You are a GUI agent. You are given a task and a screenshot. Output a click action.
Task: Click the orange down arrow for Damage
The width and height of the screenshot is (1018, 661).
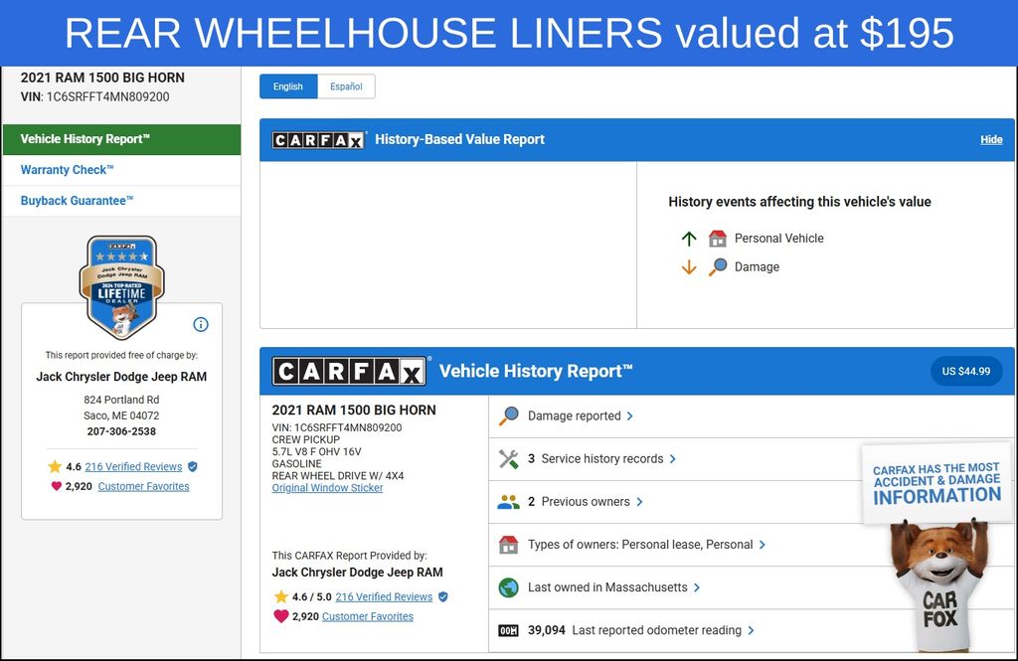tap(689, 266)
